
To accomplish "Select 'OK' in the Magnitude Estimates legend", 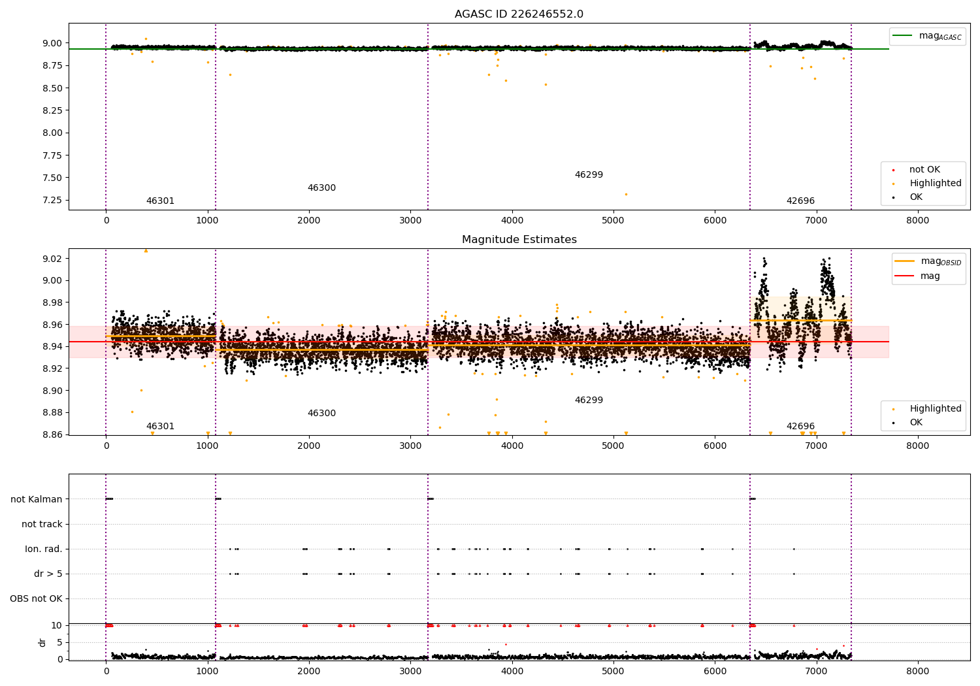I will tap(907, 423).
